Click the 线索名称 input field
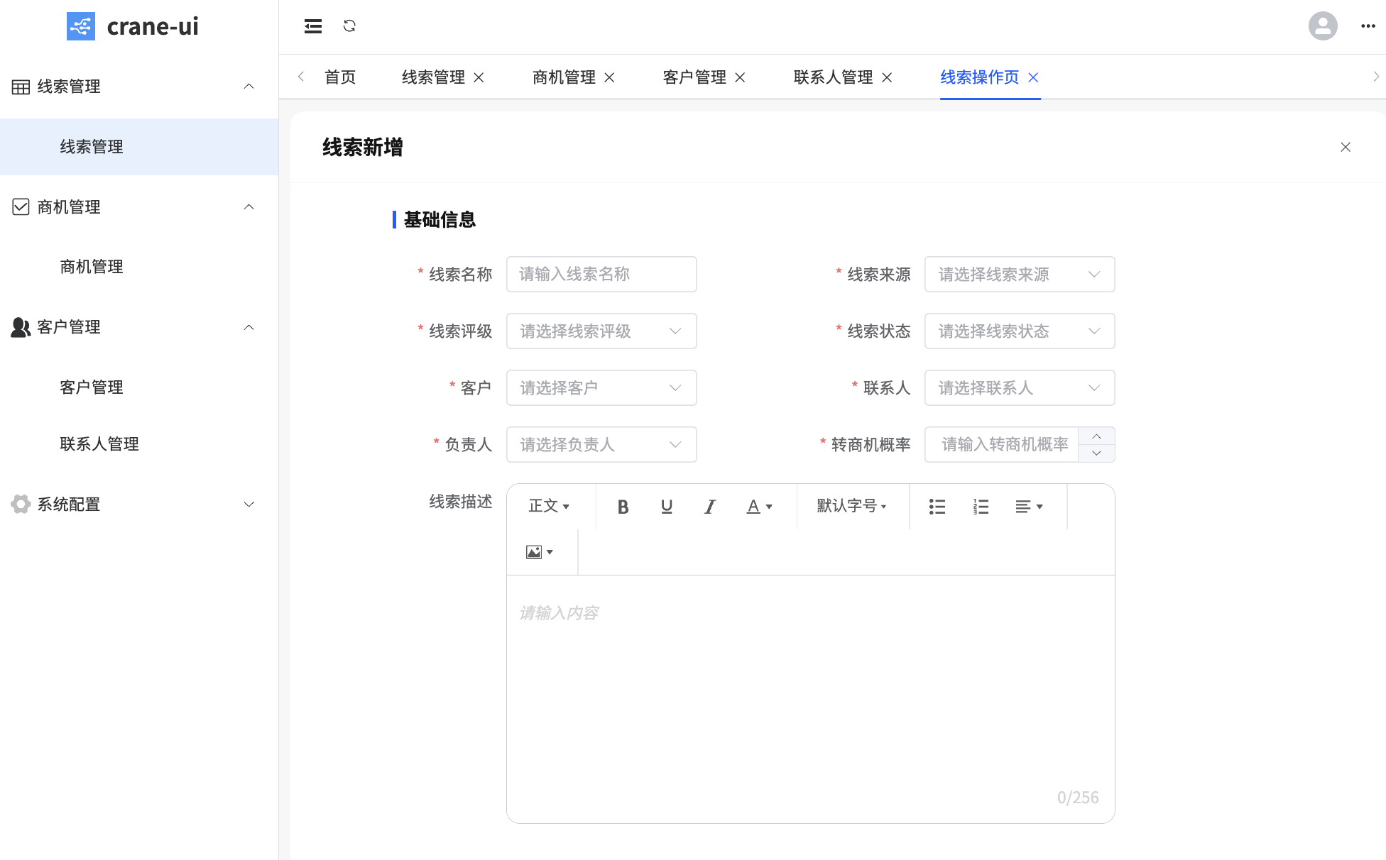 (x=601, y=275)
